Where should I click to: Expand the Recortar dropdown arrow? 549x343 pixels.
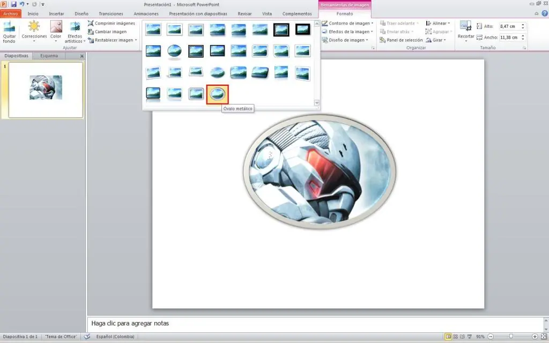pos(466,41)
